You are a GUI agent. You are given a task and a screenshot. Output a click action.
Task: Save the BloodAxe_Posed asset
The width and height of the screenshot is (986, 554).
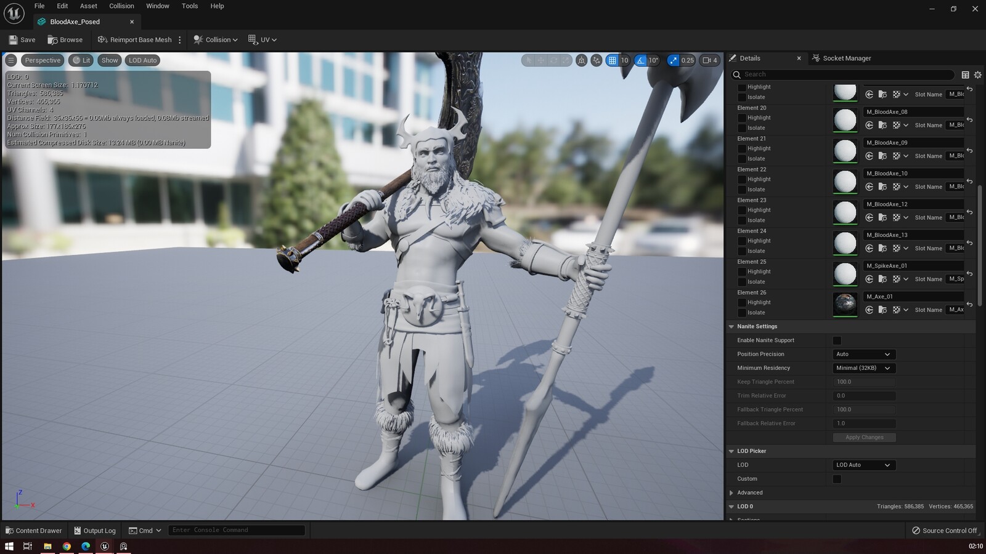tap(22, 39)
